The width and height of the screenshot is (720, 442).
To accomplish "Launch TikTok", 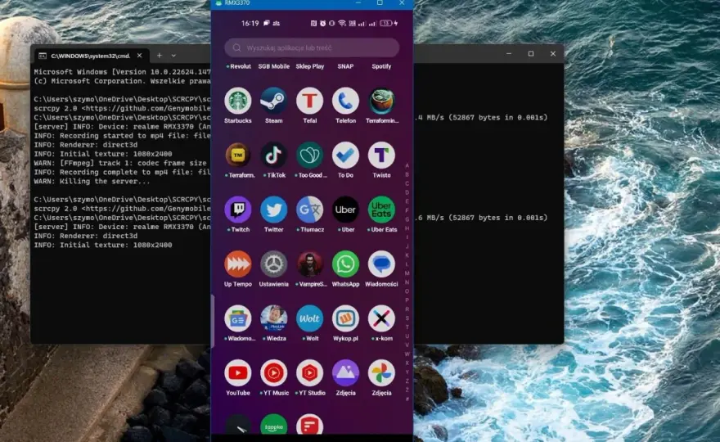I will point(273,156).
